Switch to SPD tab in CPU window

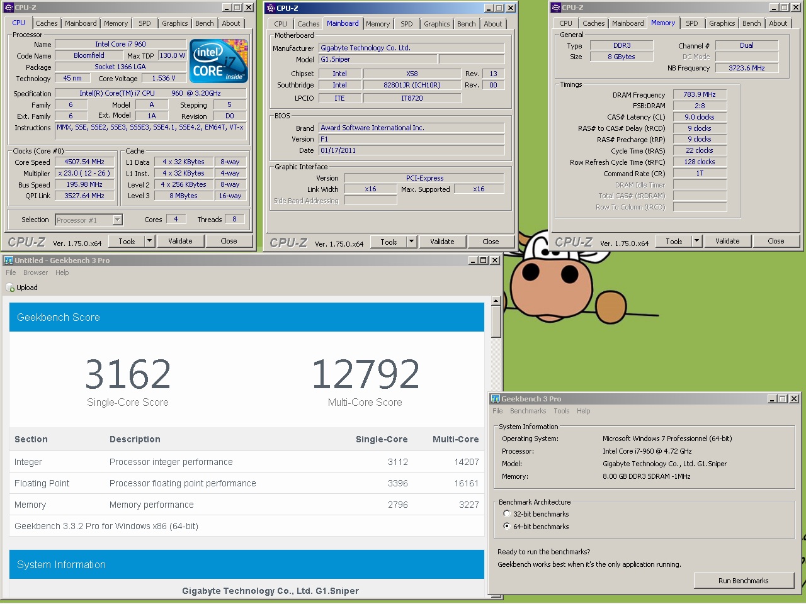point(145,23)
